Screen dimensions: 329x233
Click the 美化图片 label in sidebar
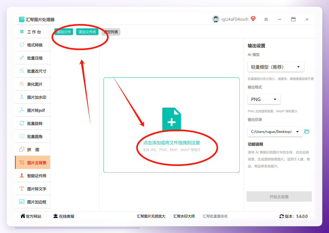tap(35, 84)
